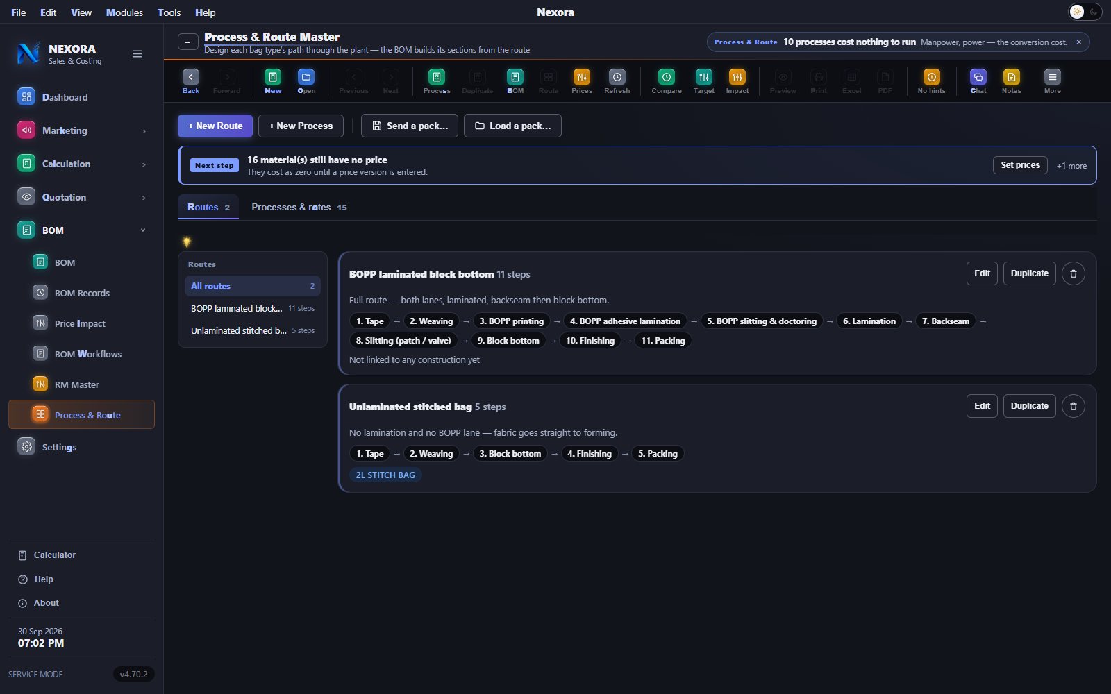
Task: Toggle the light/dark theme switch
Action: (1085, 12)
